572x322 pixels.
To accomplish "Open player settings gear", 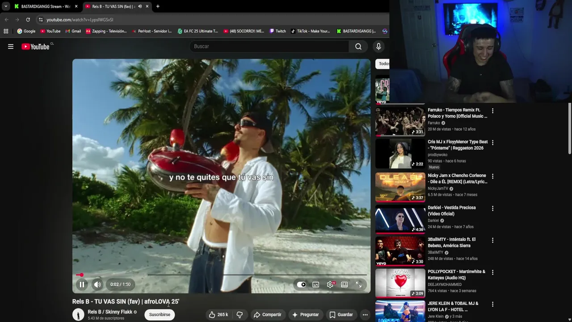I will click(x=330, y=284).
